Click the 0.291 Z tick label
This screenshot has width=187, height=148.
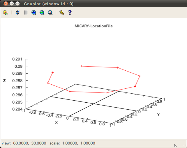point(17,59)
